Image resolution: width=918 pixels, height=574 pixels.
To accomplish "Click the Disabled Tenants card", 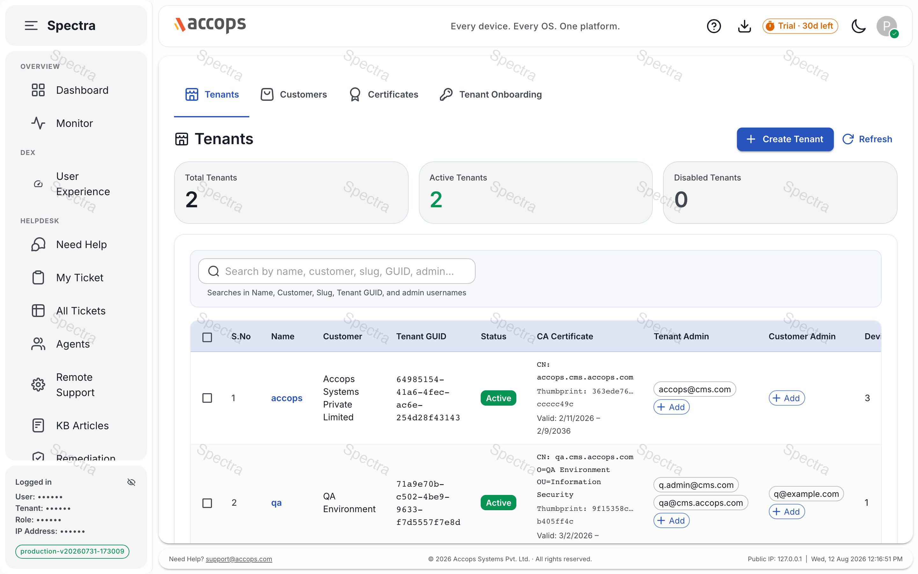I will tap(780, 193).
